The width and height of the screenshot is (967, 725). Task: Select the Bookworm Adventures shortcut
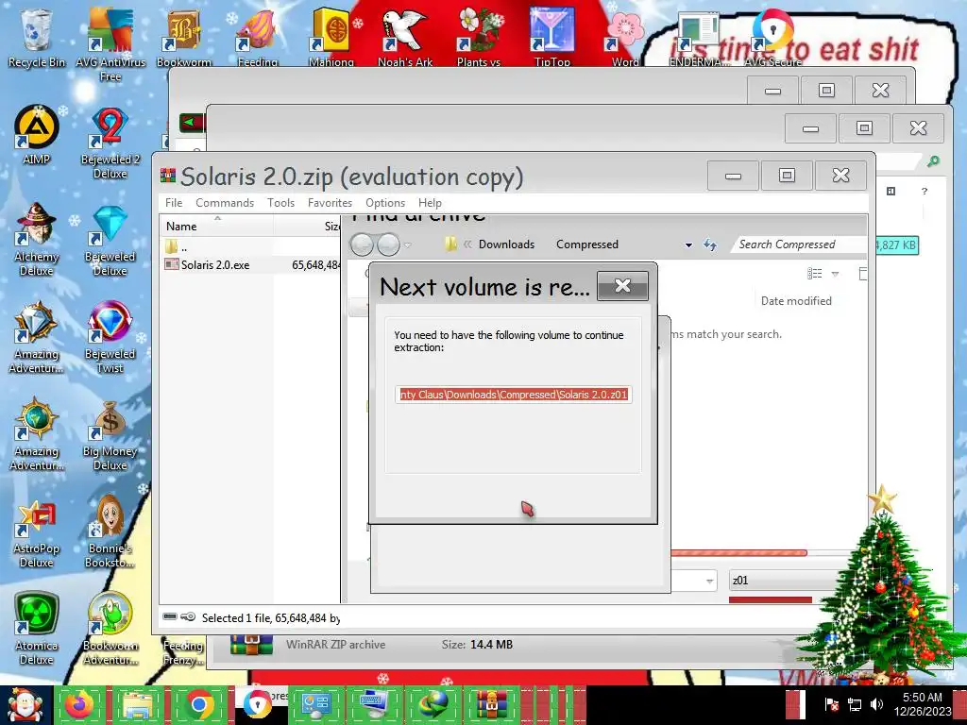coord(110,629)
